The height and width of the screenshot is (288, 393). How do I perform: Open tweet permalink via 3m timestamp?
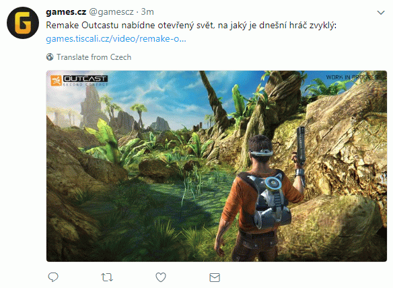tap(147, 12)
